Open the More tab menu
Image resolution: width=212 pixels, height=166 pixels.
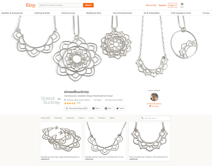[x=112, y=118]
